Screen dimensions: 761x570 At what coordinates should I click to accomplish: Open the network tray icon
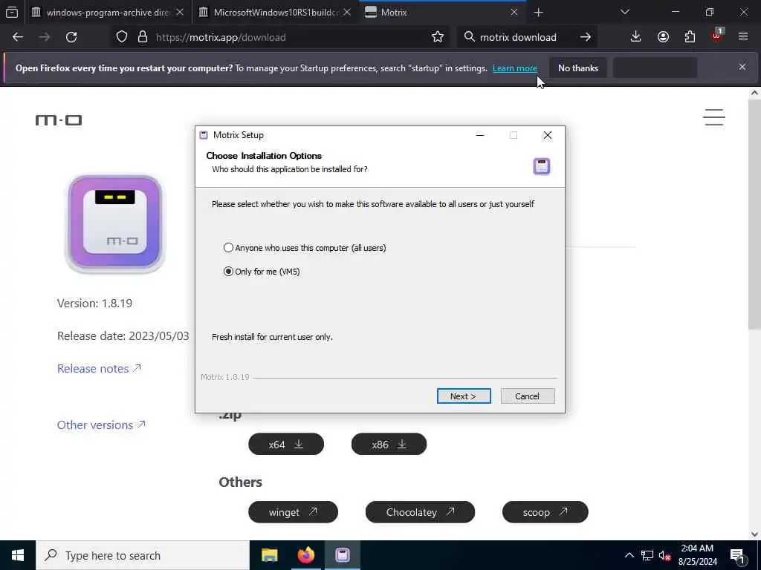click(x=647, y=555)
